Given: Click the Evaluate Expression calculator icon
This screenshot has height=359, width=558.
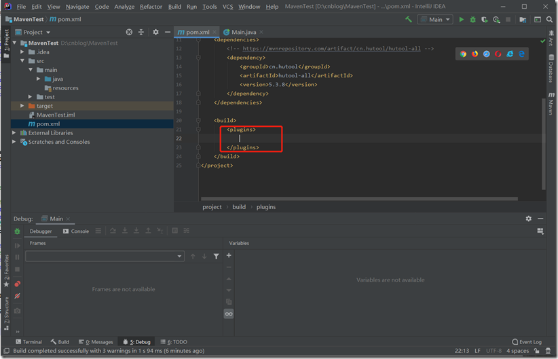Looking at the screenshot, I should [174, 231].
